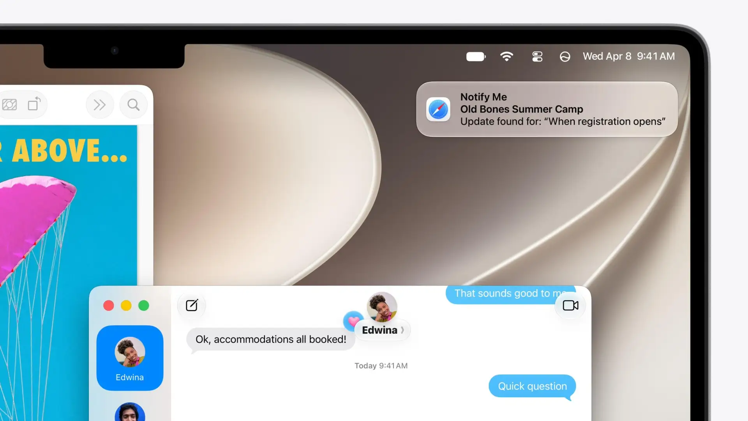748x421 pixels.
Task: Click the Safari icon in the Notify Me notification
Action: click(438, 109)
